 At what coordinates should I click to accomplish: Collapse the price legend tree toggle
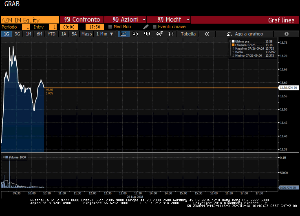pyautogui.click(x=230, y=41)
